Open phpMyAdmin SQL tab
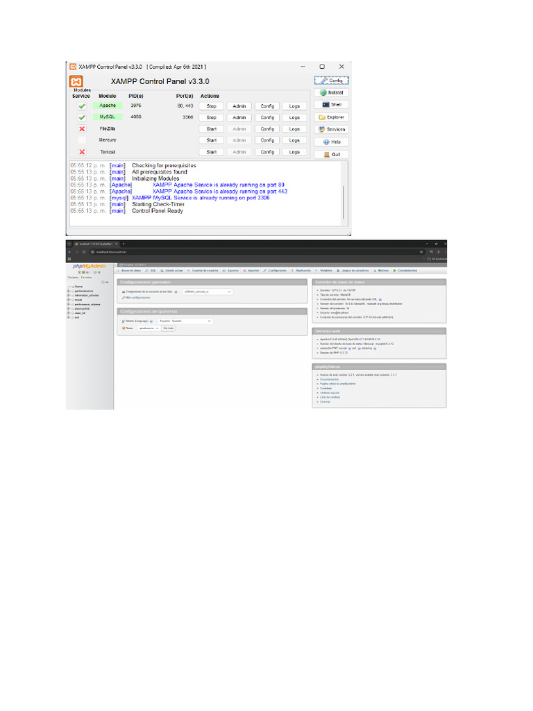Image resolution: width=533 pixels, height=711 pixels. (151, 271)
